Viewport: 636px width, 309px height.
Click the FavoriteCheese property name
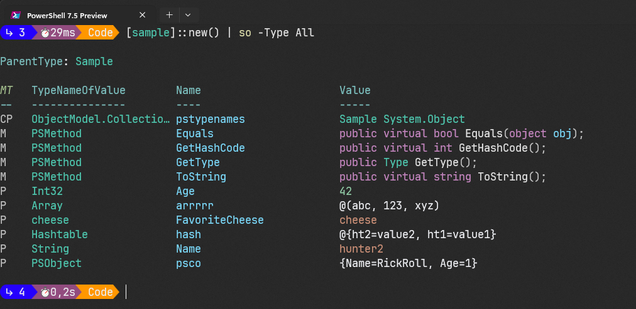219,220
